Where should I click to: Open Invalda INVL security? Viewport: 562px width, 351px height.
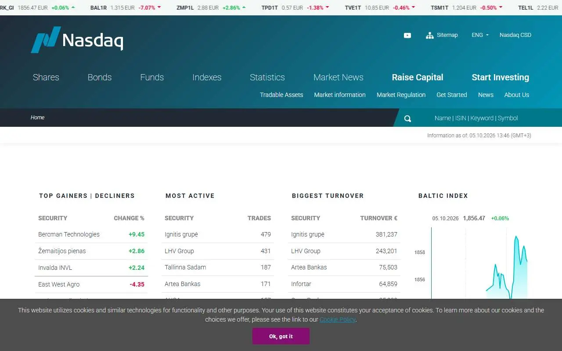(x=55, y=268)
